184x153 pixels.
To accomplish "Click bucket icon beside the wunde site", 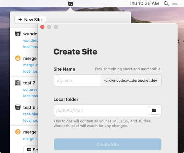I will point(18,34).
